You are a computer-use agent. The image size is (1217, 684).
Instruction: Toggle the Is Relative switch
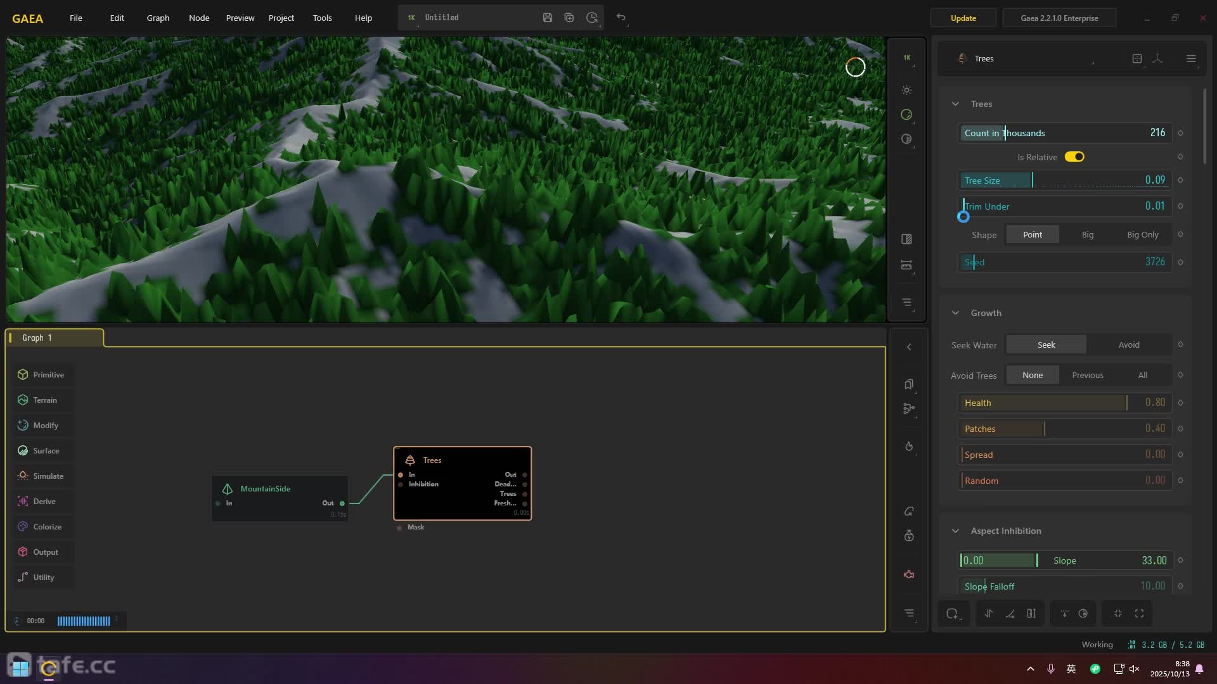click(1074, 157)
